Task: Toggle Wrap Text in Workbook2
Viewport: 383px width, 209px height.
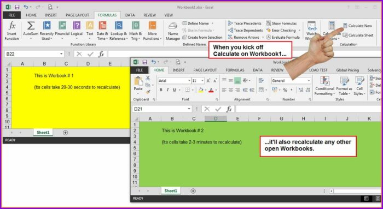Action: [x=261, y=81]
